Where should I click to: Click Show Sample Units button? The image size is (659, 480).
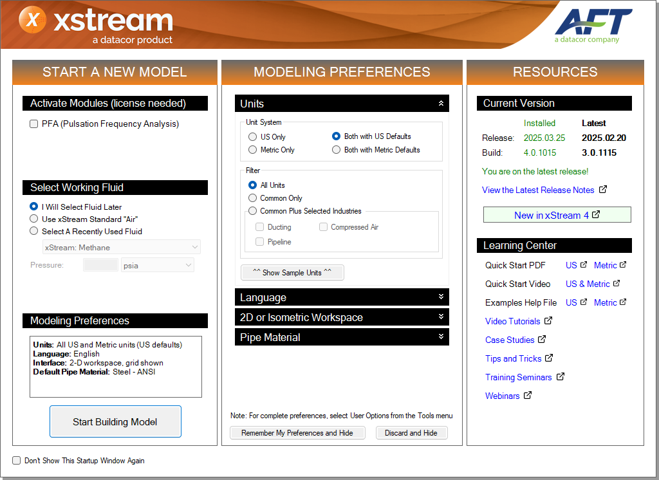(292, 272)
